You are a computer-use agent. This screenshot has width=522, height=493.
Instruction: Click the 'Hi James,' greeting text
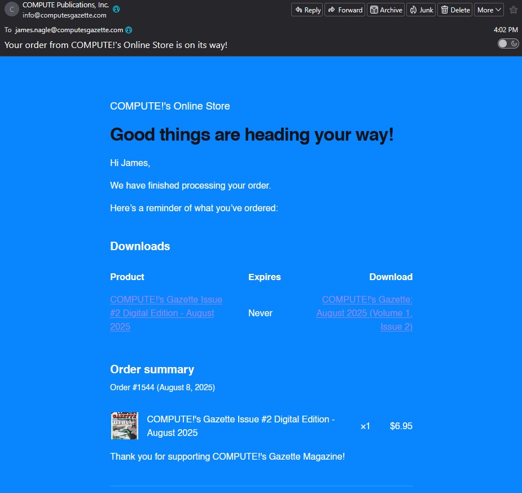click(130, 163)
